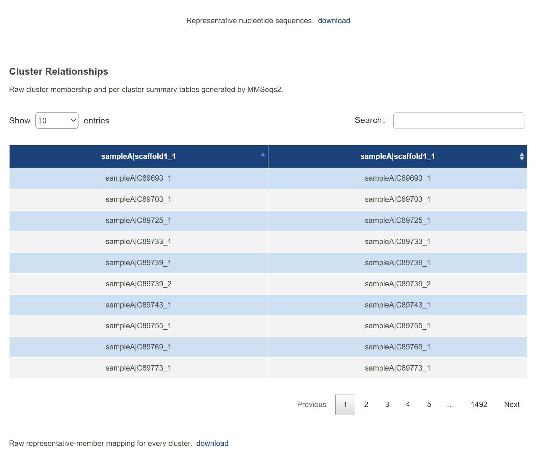This screenshot has height=465, width=542.
Task: Select sampleA|C89773_1 in first column
Action: [138, 368]
